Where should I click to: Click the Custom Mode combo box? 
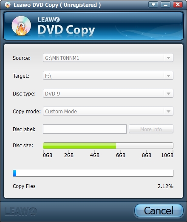pyautogui.click(x=108, y=111)
